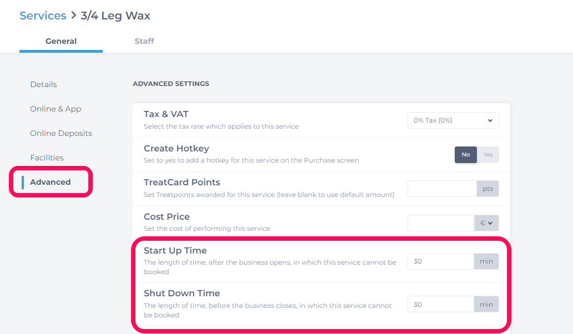Click the min label for Start Up Time
This screenshot has height=334, width=573.
[486, 261]
